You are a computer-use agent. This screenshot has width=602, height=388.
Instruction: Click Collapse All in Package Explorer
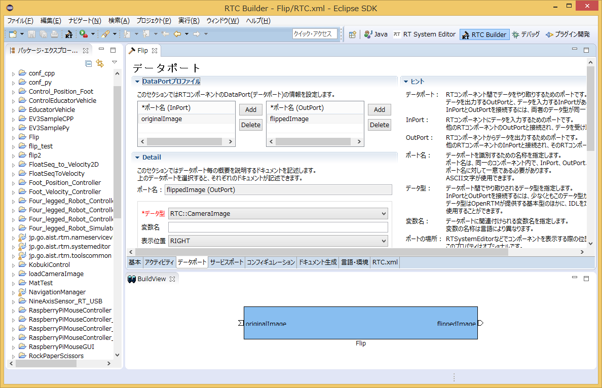[89, 64]
